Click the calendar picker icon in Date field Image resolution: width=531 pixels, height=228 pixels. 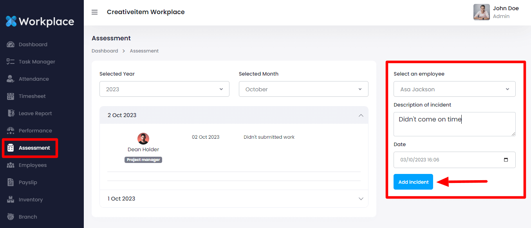[506, 160]
